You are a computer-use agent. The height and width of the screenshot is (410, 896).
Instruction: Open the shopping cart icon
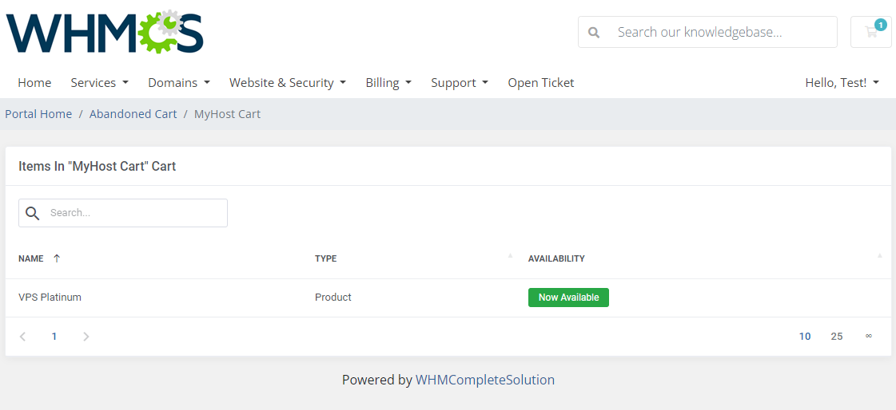(871, 32)
